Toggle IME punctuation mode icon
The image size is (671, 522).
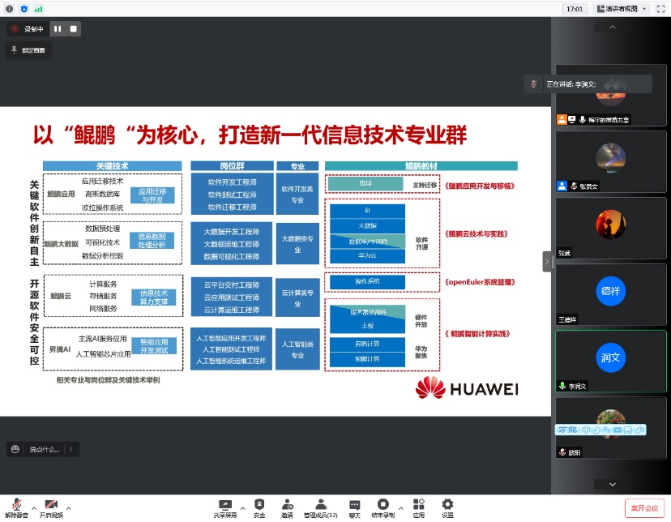pos(607,430)
